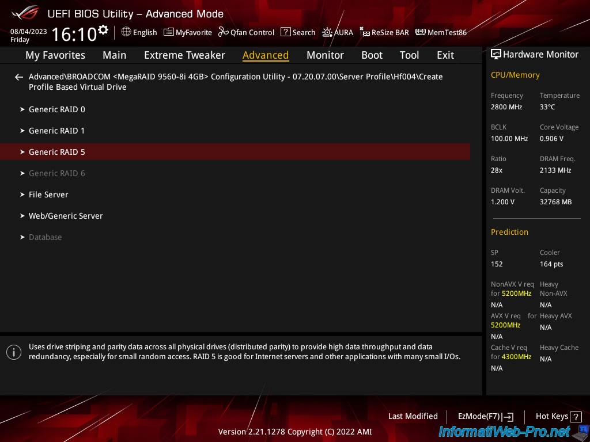Go to the Monitor tab
Screen dimensions: 590x442
tap(325, 55)
